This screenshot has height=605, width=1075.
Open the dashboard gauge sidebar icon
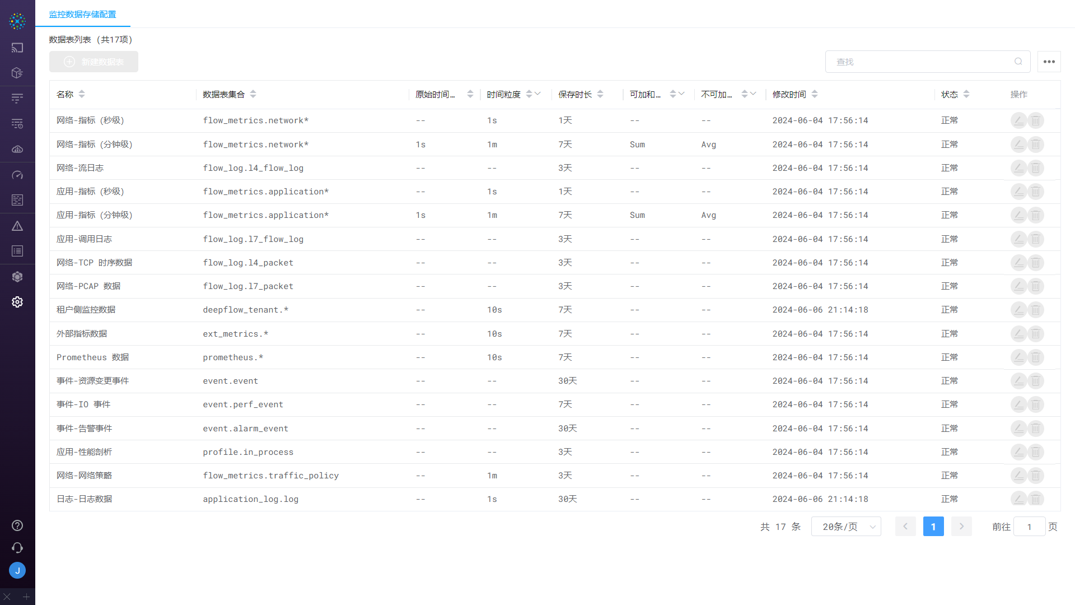tap(17, 175)
